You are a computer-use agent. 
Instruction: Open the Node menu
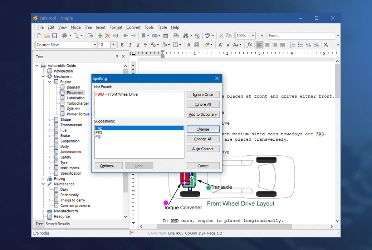[x=76, y=27]
